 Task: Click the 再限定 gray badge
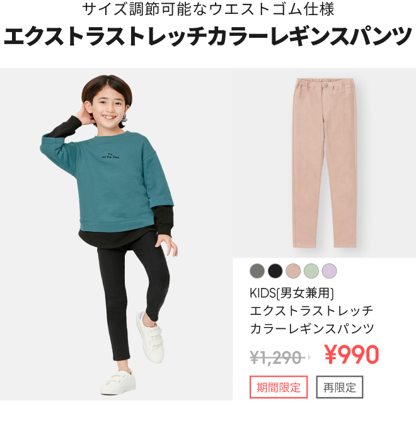[340, 387]
